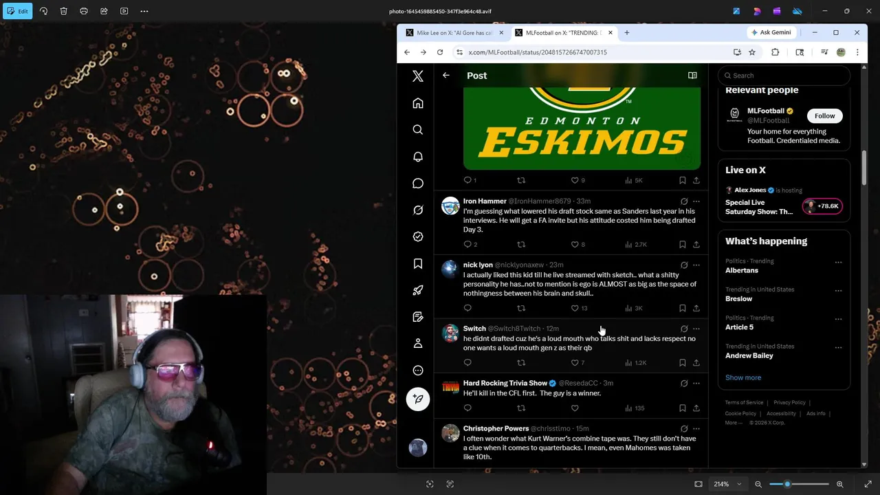Click the scan text icon in Photos
This screenshot has width=880, height=495.
click(450, 484)
